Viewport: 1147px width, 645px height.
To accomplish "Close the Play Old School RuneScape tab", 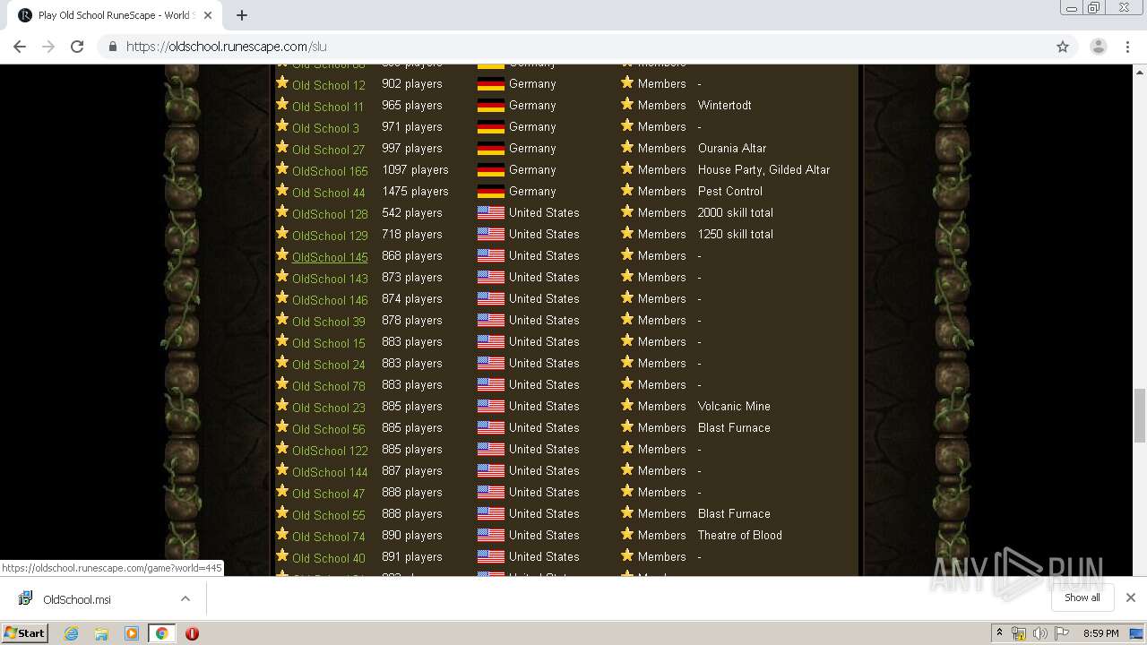I will pyautogui.click(x=208, y=15).
